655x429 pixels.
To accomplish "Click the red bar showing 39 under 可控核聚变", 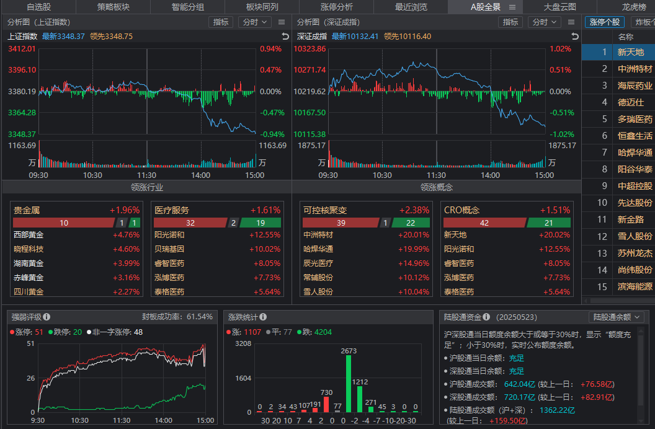I will pyautogui.click(x=340, y=223).
